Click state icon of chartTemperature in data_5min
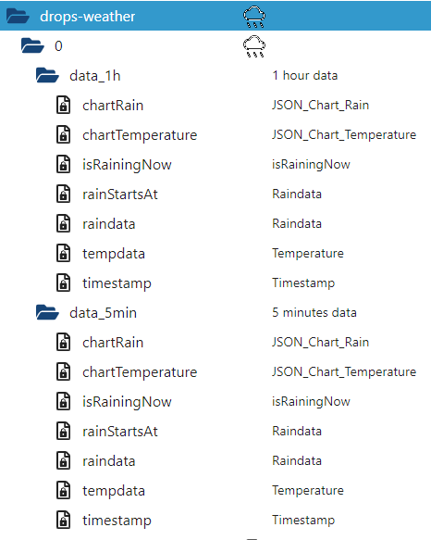Viewport: 431px width, 540px height. click(x=63, y=372)
